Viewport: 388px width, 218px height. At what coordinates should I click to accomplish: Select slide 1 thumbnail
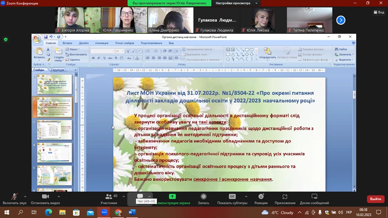[55, 84]
